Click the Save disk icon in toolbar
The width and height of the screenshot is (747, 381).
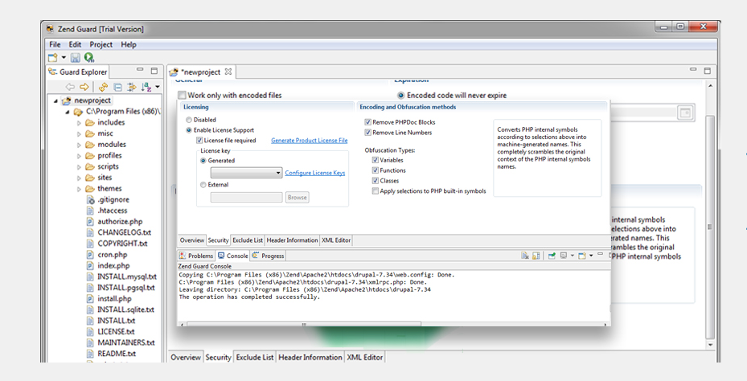[76, 58]
